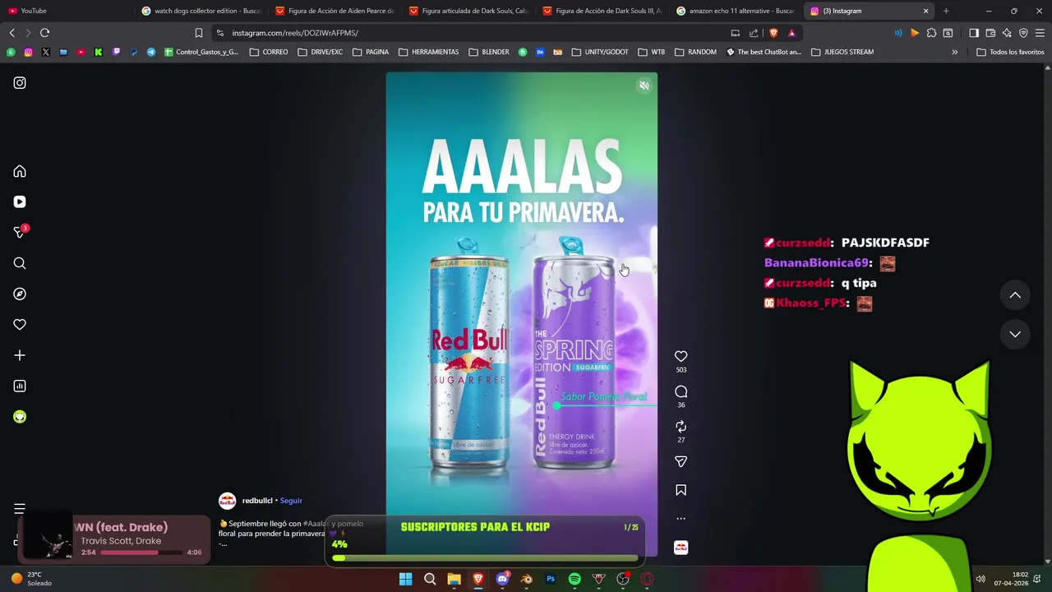1052x592 pixels.
Task: Open notifications heart in Instagram sidebar
Action: tap(20, 325)
